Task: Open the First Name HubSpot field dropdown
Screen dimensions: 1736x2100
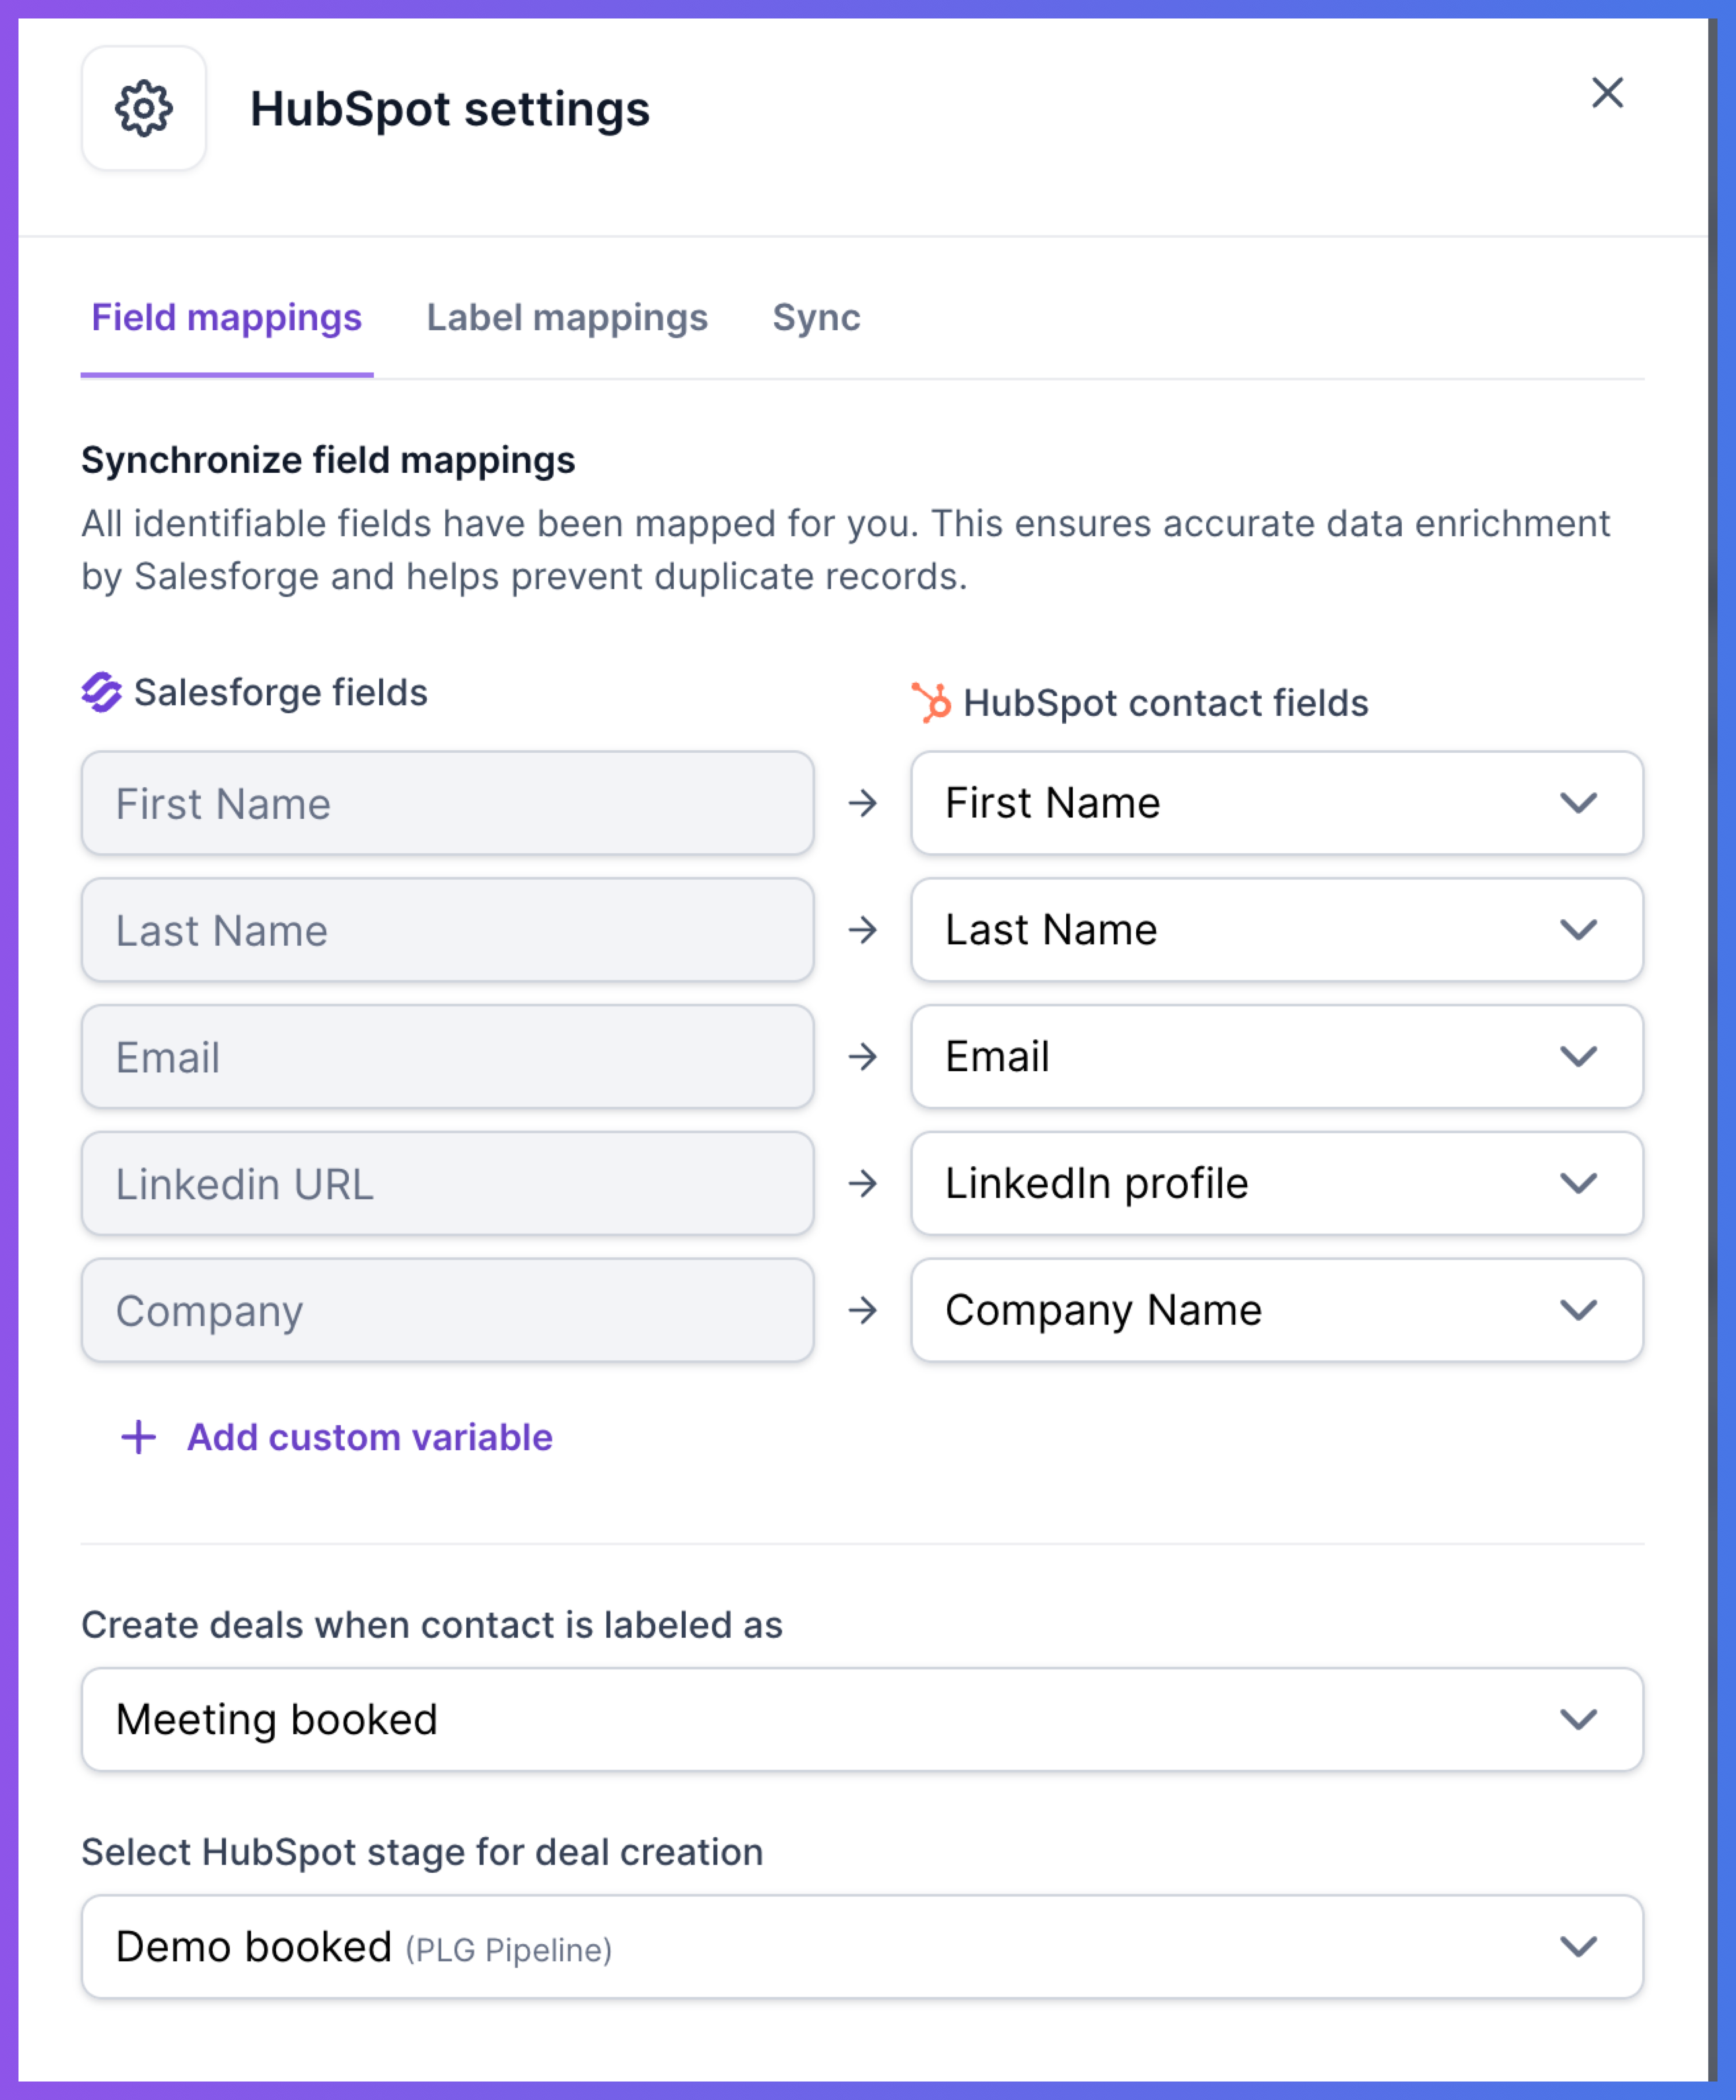Action: [1277, 804]
